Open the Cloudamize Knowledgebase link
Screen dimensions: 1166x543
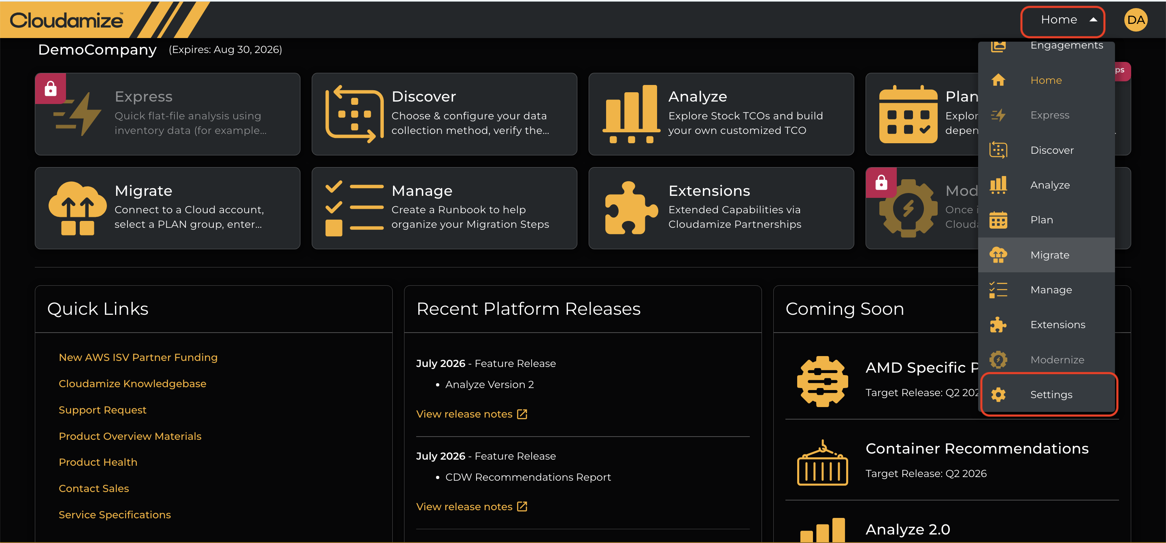[132, 384]
